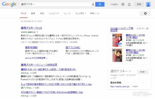Switch to the 地図 tab
155x99 pixels.
pyautogui.click(x=42, y=13)
